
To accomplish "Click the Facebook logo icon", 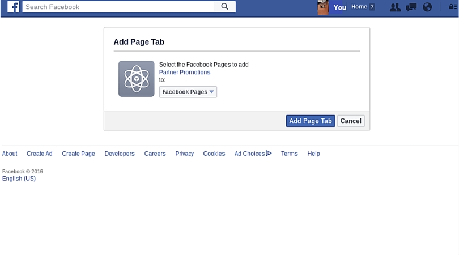I will (x=13, y=7).
